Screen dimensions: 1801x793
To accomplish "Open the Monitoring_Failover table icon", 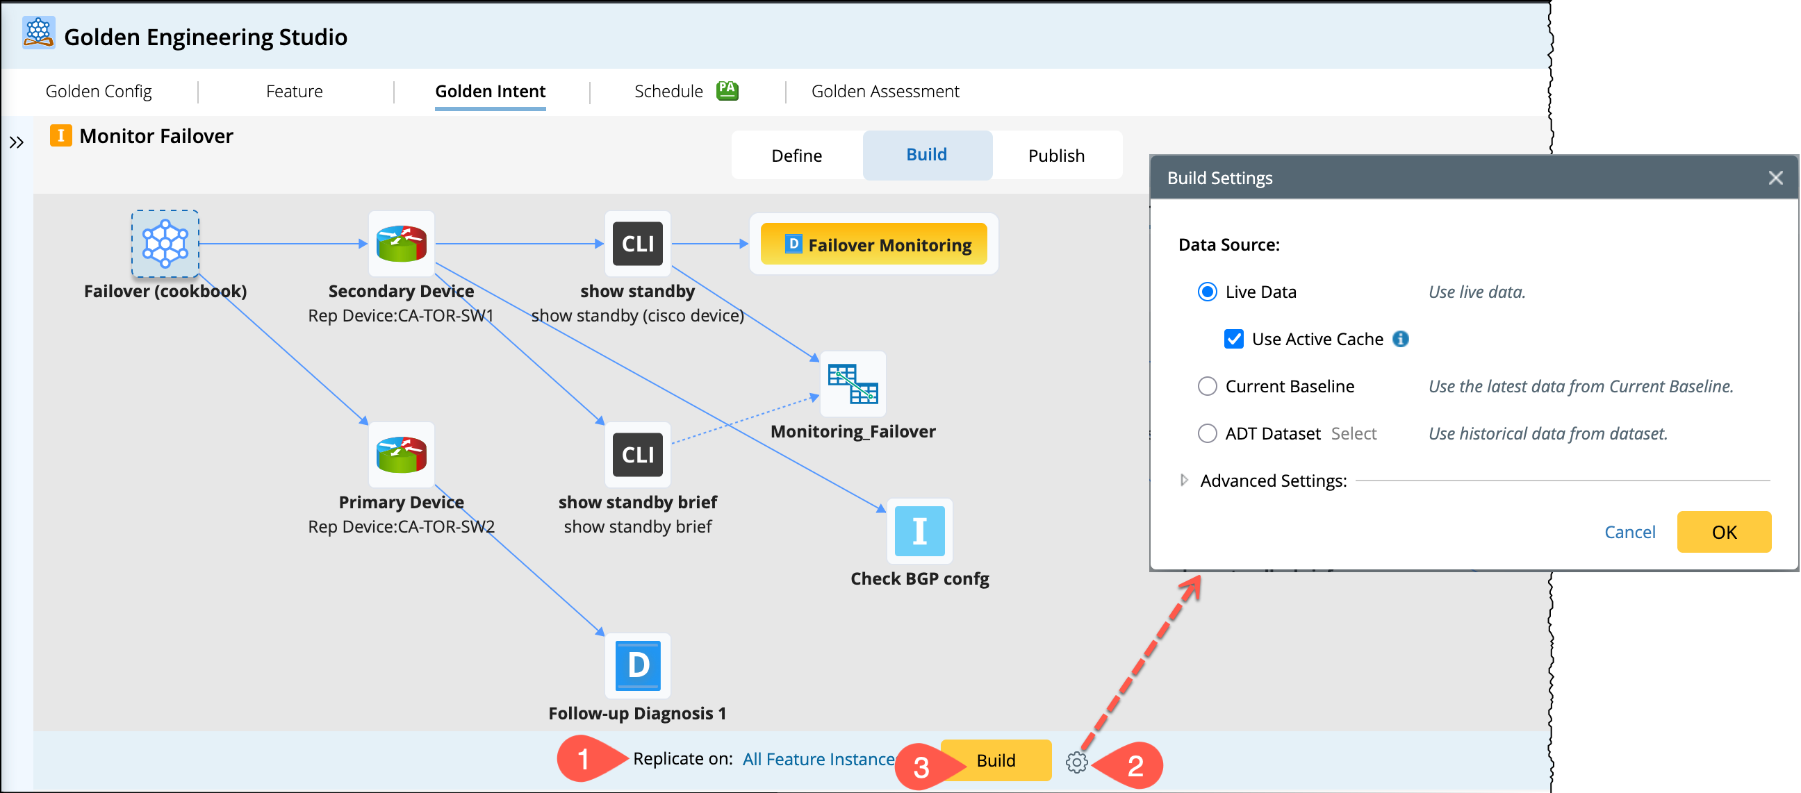I will pyautogui.click(x=853, y=384).
